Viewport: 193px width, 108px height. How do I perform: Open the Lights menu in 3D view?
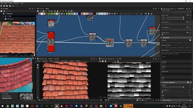pyautogui.click(x=51, y=61)
